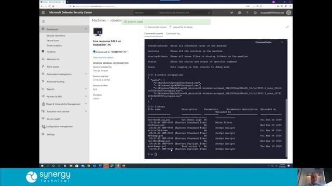Click the live response machine icon
The image size is (332, 186).
(x=98, y=32)
